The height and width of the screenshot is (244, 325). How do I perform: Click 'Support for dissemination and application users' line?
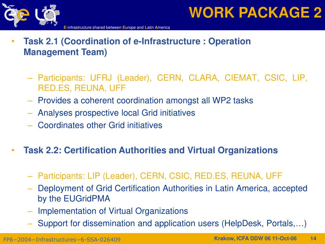pos(172,223)
